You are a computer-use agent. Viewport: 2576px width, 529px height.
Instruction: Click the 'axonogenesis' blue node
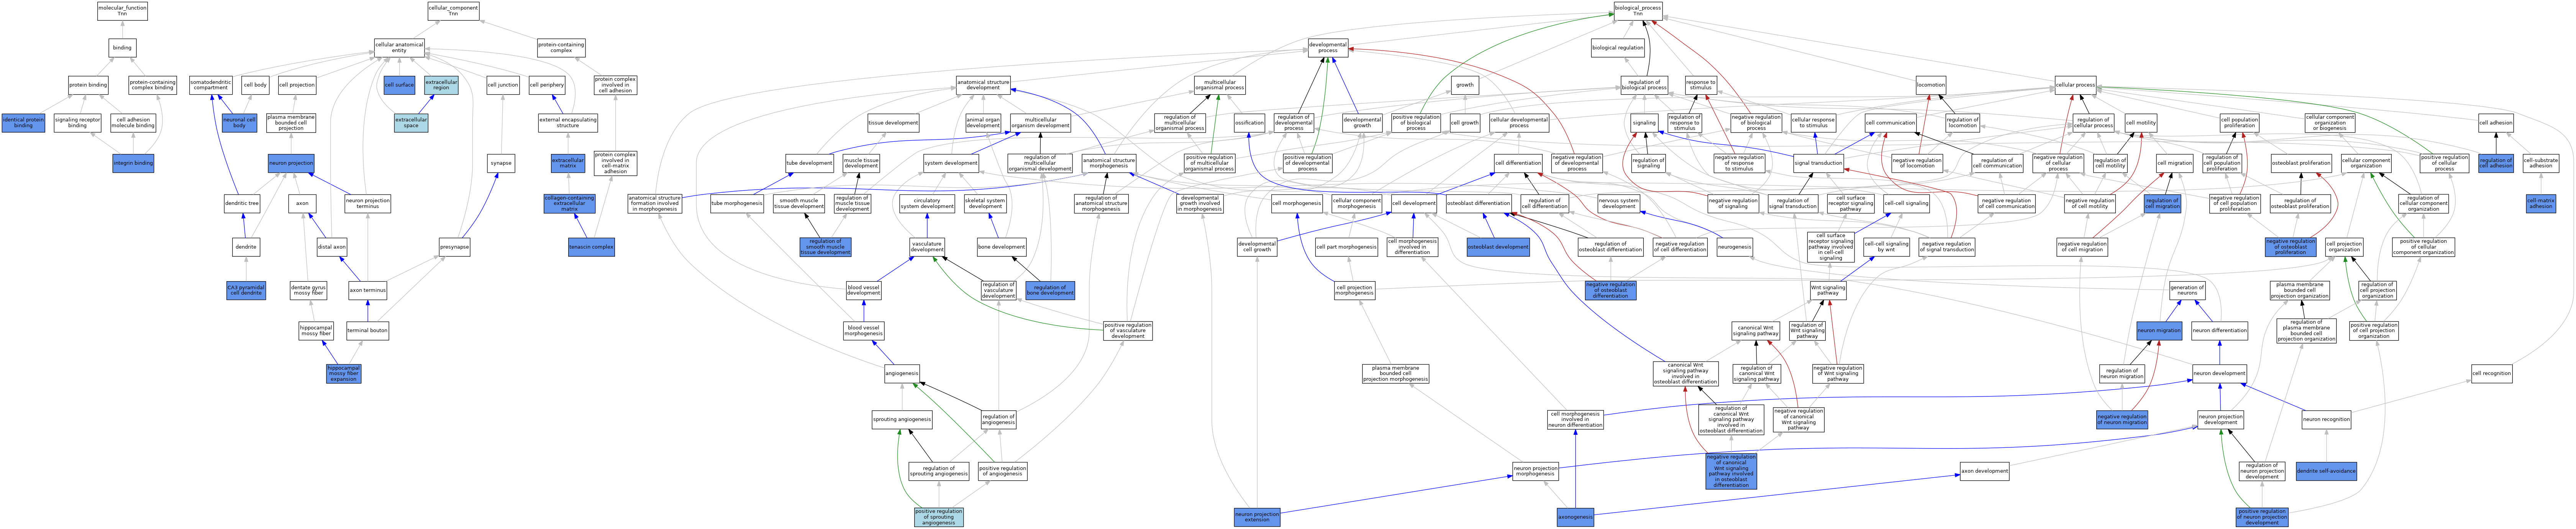pos(1575,517)
